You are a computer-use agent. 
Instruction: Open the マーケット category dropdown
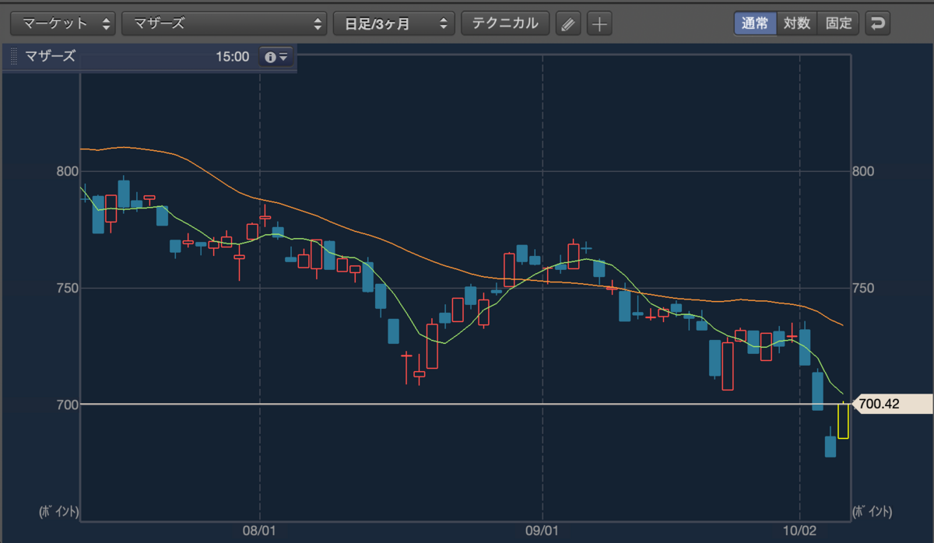coord(63,23)
